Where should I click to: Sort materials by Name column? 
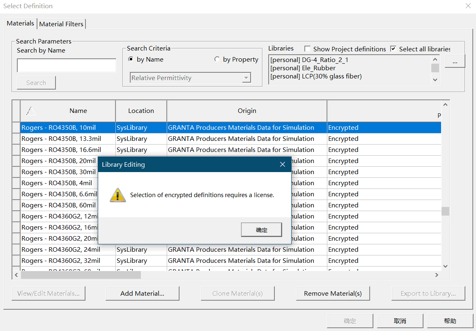68,111
